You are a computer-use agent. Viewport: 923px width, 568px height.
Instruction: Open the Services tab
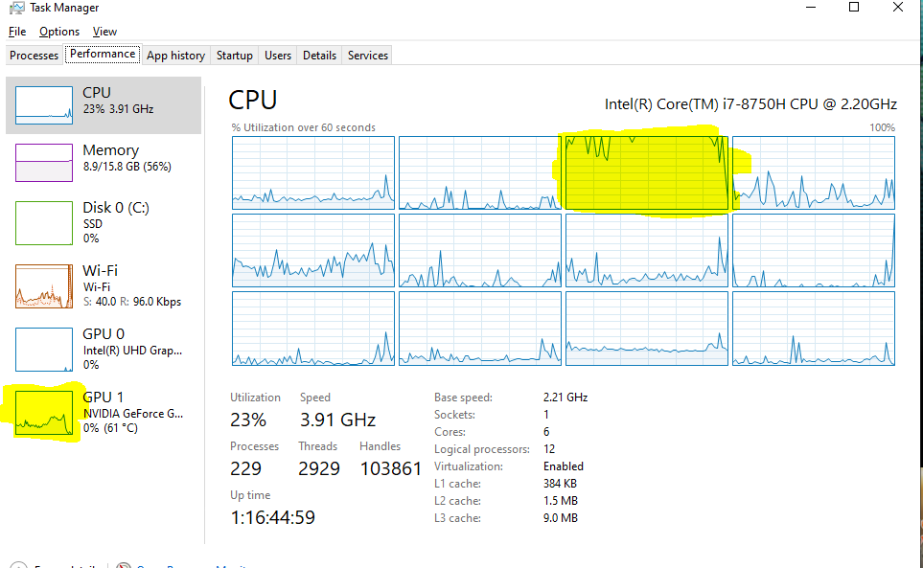368,56
